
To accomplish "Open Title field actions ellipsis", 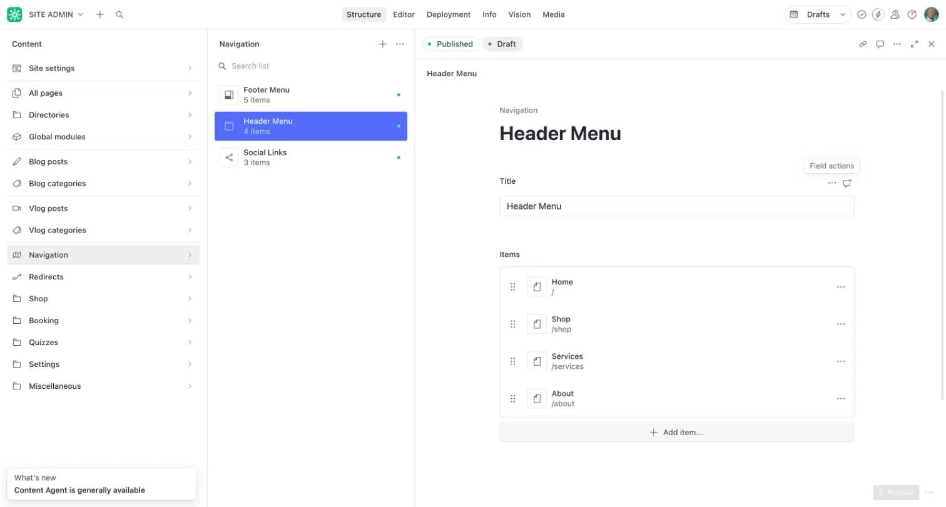I will pos(832,183).
